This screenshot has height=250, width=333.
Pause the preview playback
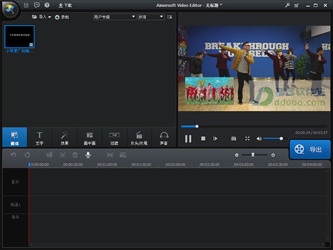click(188, 139)
